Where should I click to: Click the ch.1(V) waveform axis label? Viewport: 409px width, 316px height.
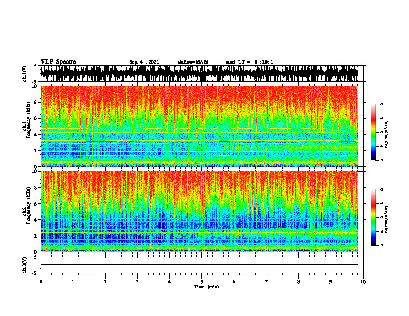[24, 73]
